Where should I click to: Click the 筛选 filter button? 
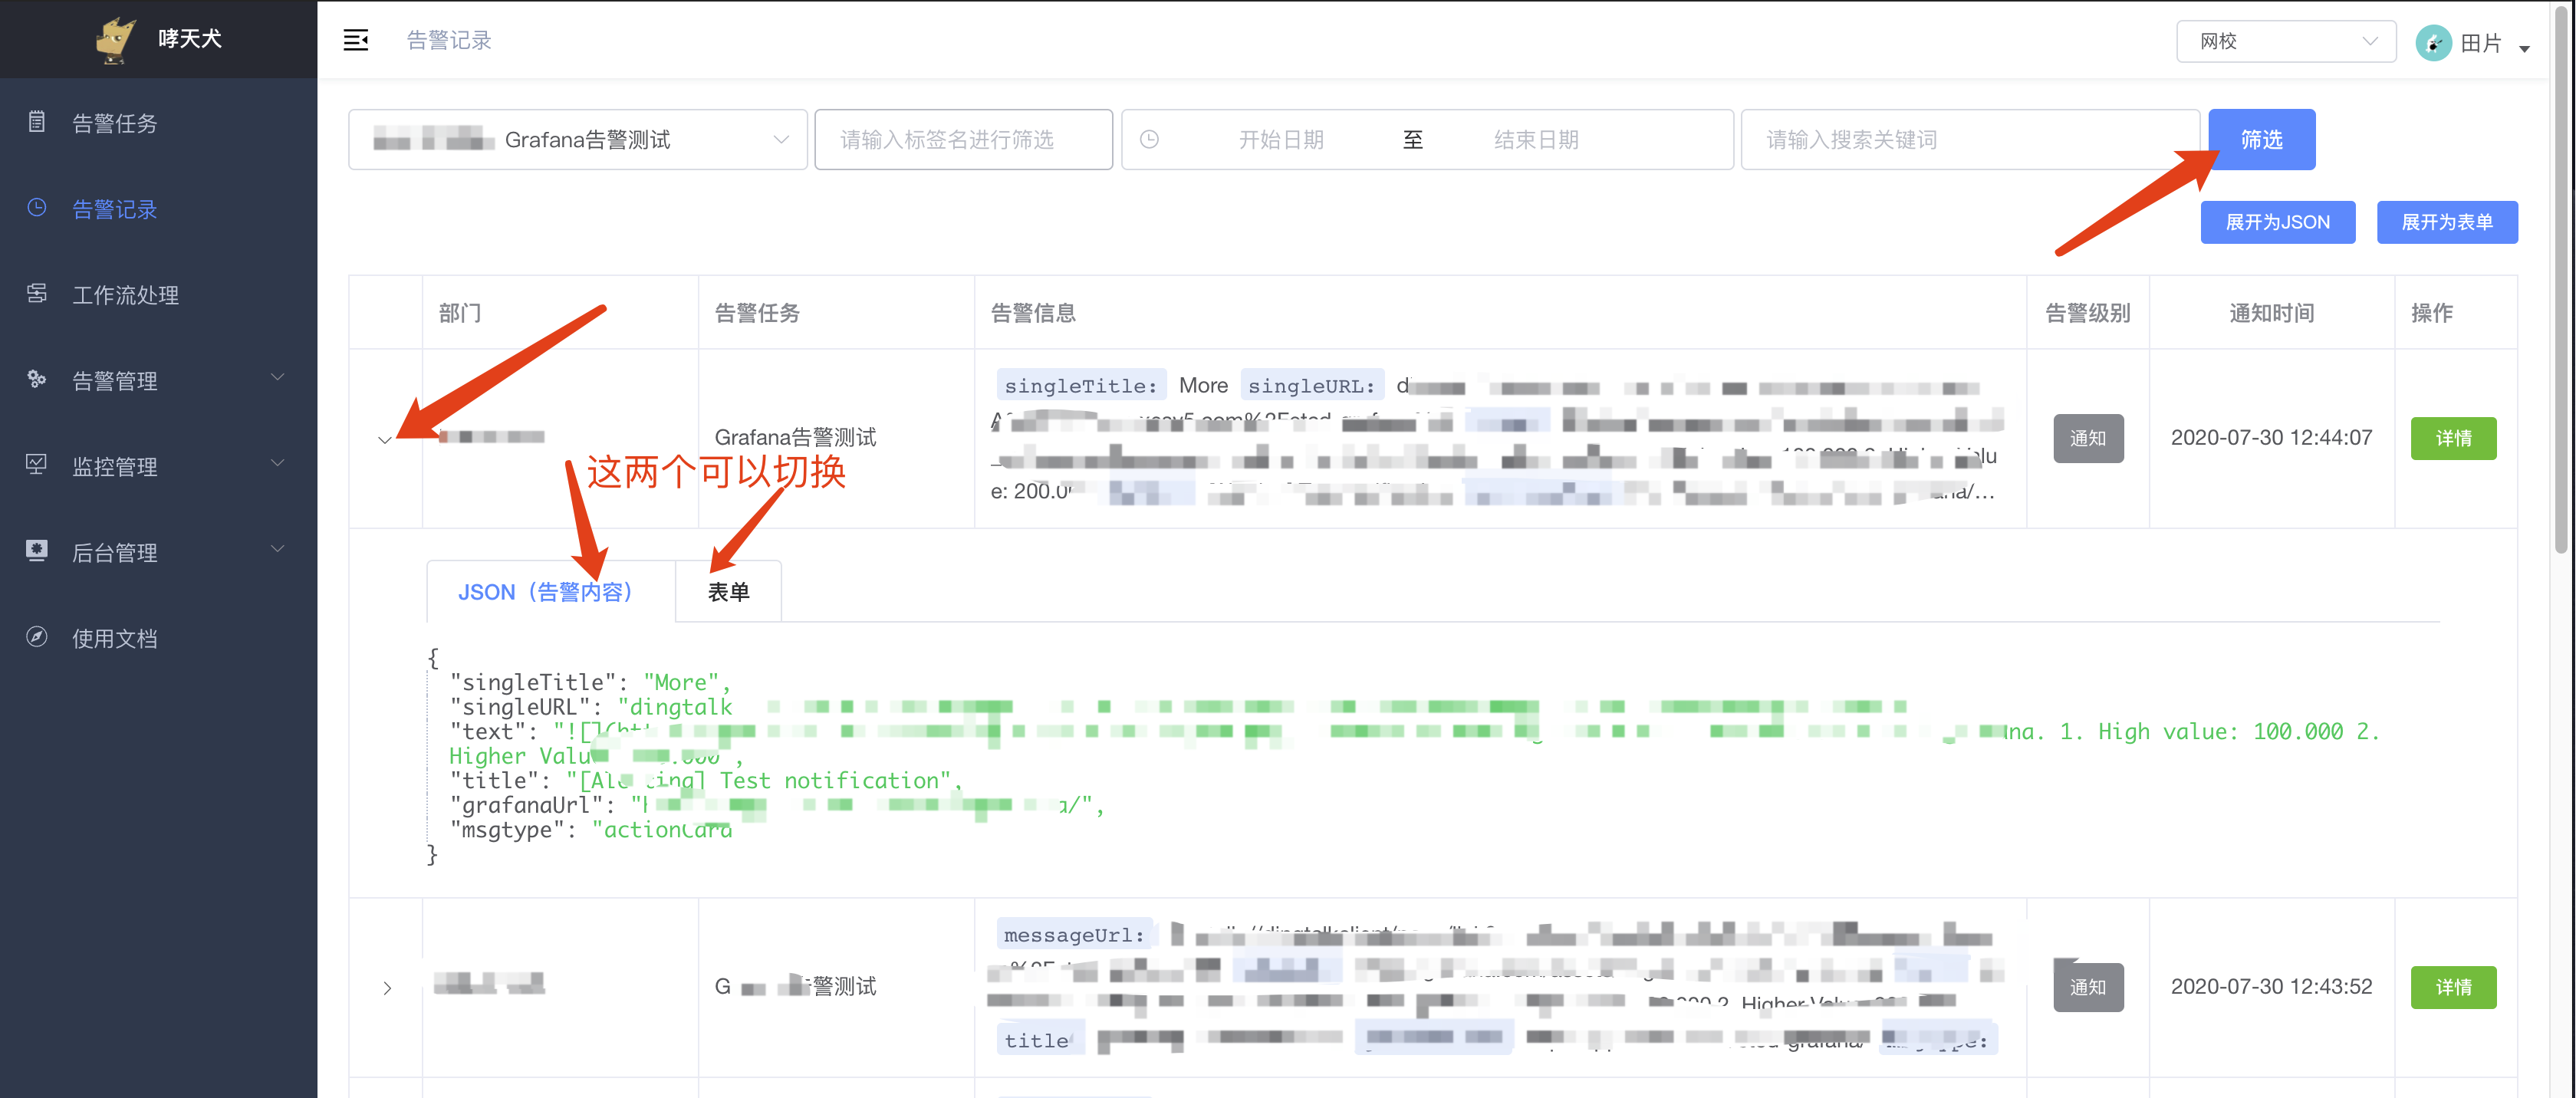2262,140
